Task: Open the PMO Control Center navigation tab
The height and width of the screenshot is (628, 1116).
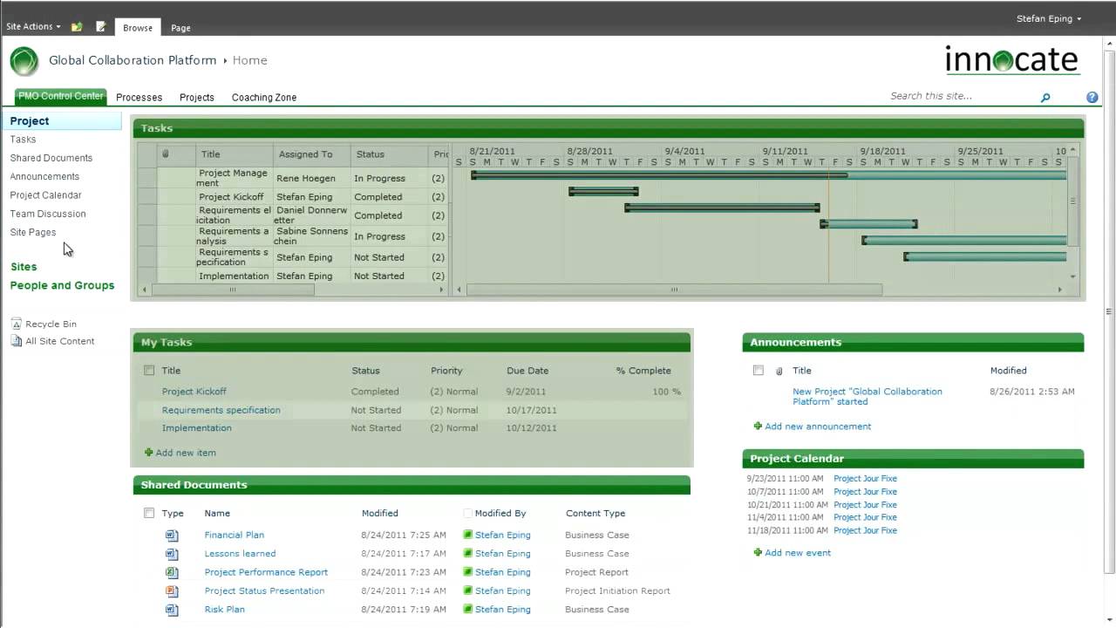Action: pos(61,97)
